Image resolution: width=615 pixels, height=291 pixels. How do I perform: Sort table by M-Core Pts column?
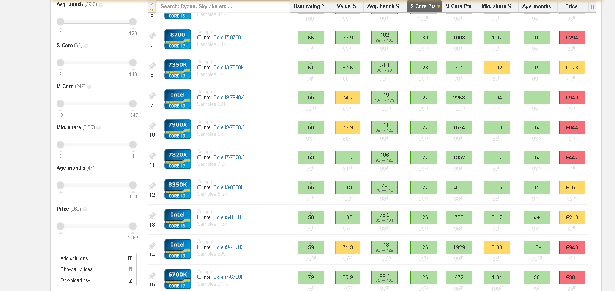click(458, 6)
